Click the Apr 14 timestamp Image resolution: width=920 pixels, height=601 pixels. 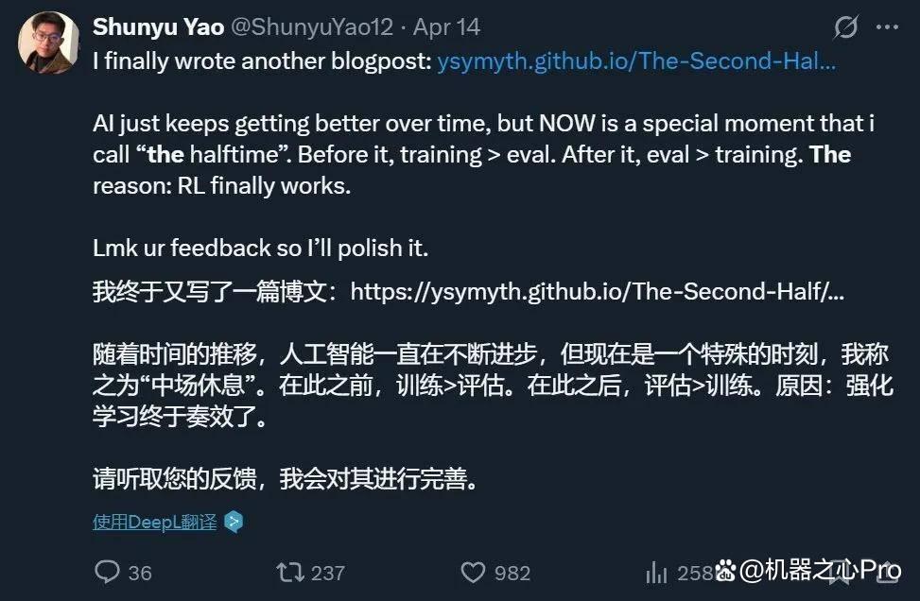[446, 27]
